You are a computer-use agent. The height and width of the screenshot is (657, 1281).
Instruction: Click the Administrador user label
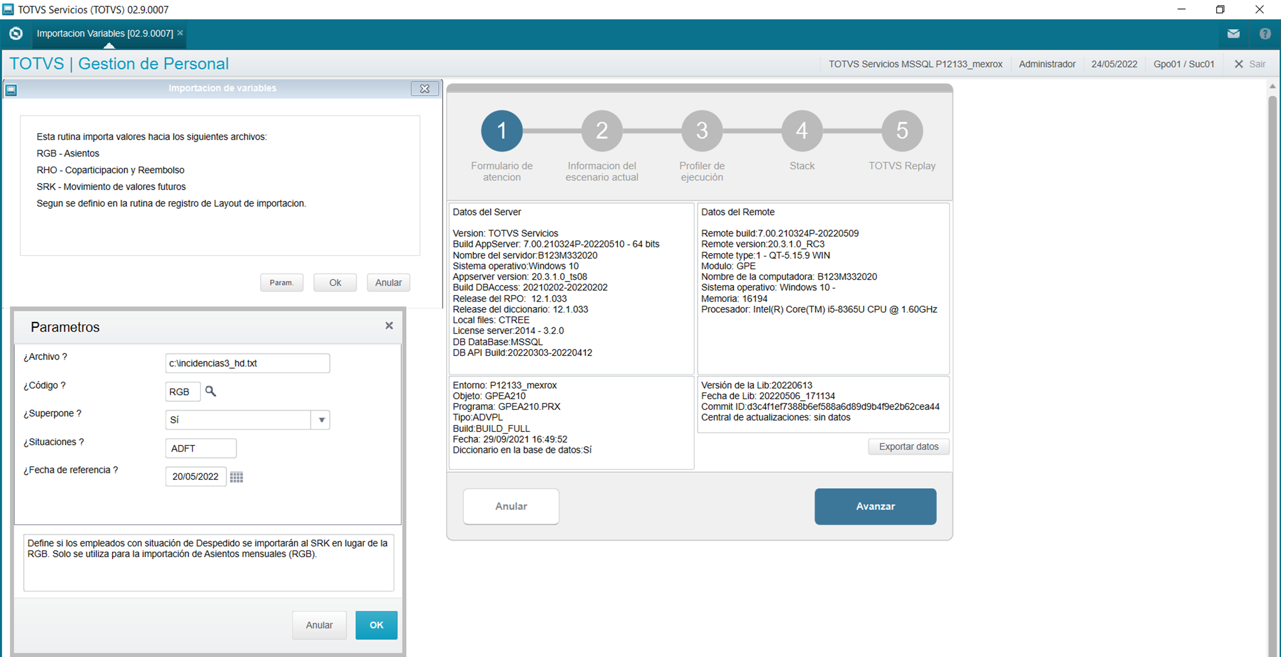pyautogui.click(x=1047, y=64)
